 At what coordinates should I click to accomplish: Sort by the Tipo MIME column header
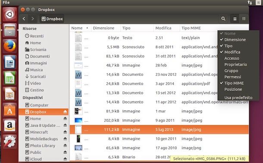[214, 28]
